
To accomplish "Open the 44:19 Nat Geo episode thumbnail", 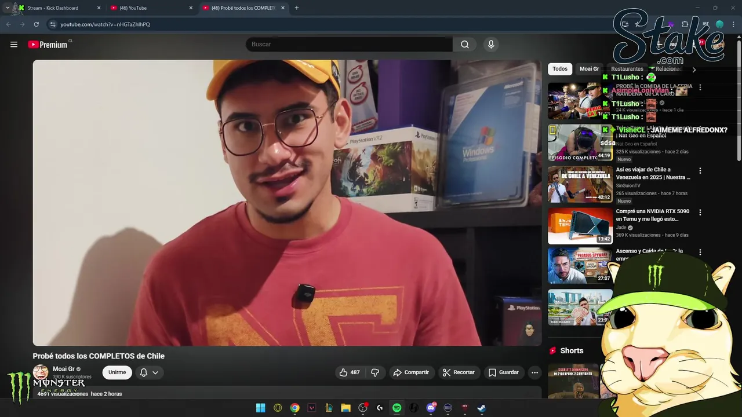I will click(580, 142).
